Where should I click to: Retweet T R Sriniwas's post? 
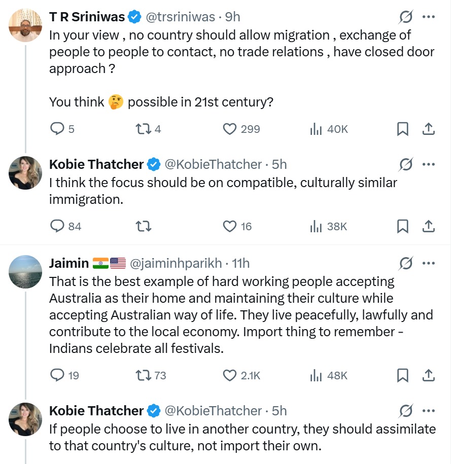point(144,129)
